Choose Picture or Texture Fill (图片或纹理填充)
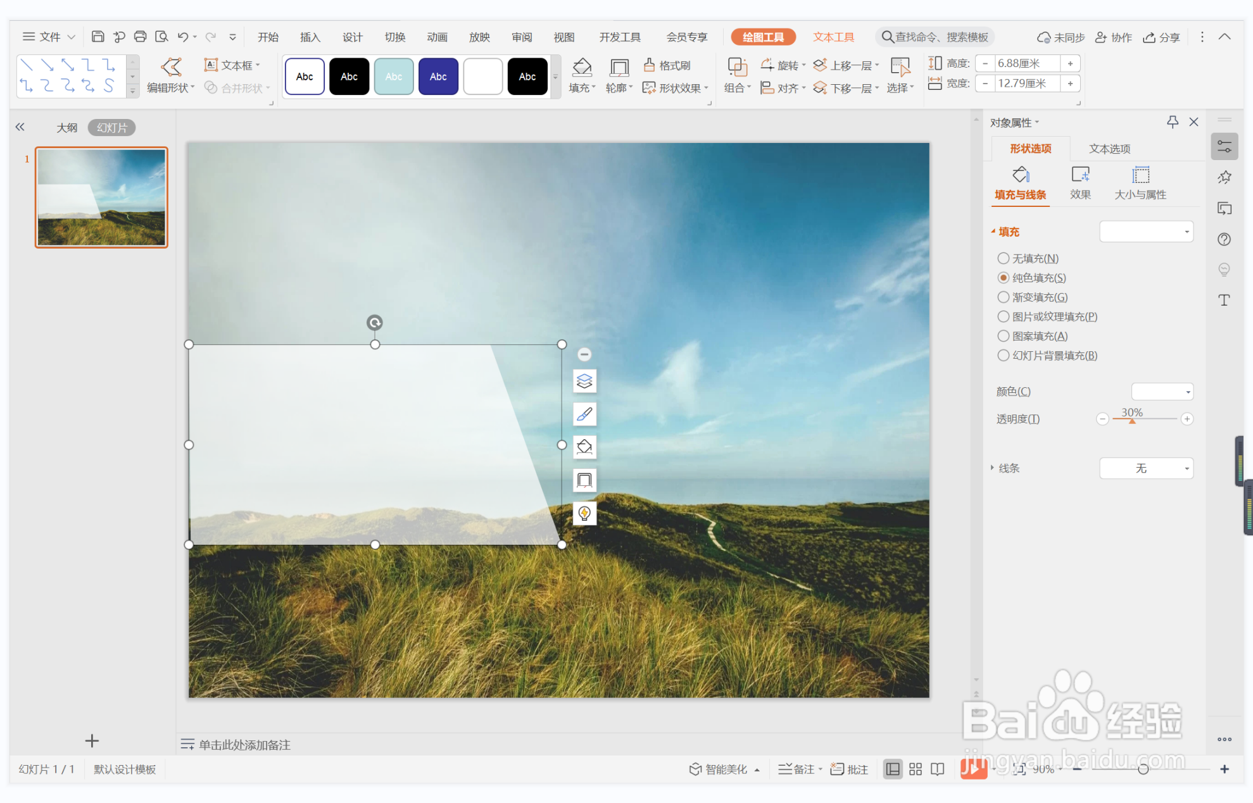This screenshot has height=803, width=1253. click(1004, 316)
